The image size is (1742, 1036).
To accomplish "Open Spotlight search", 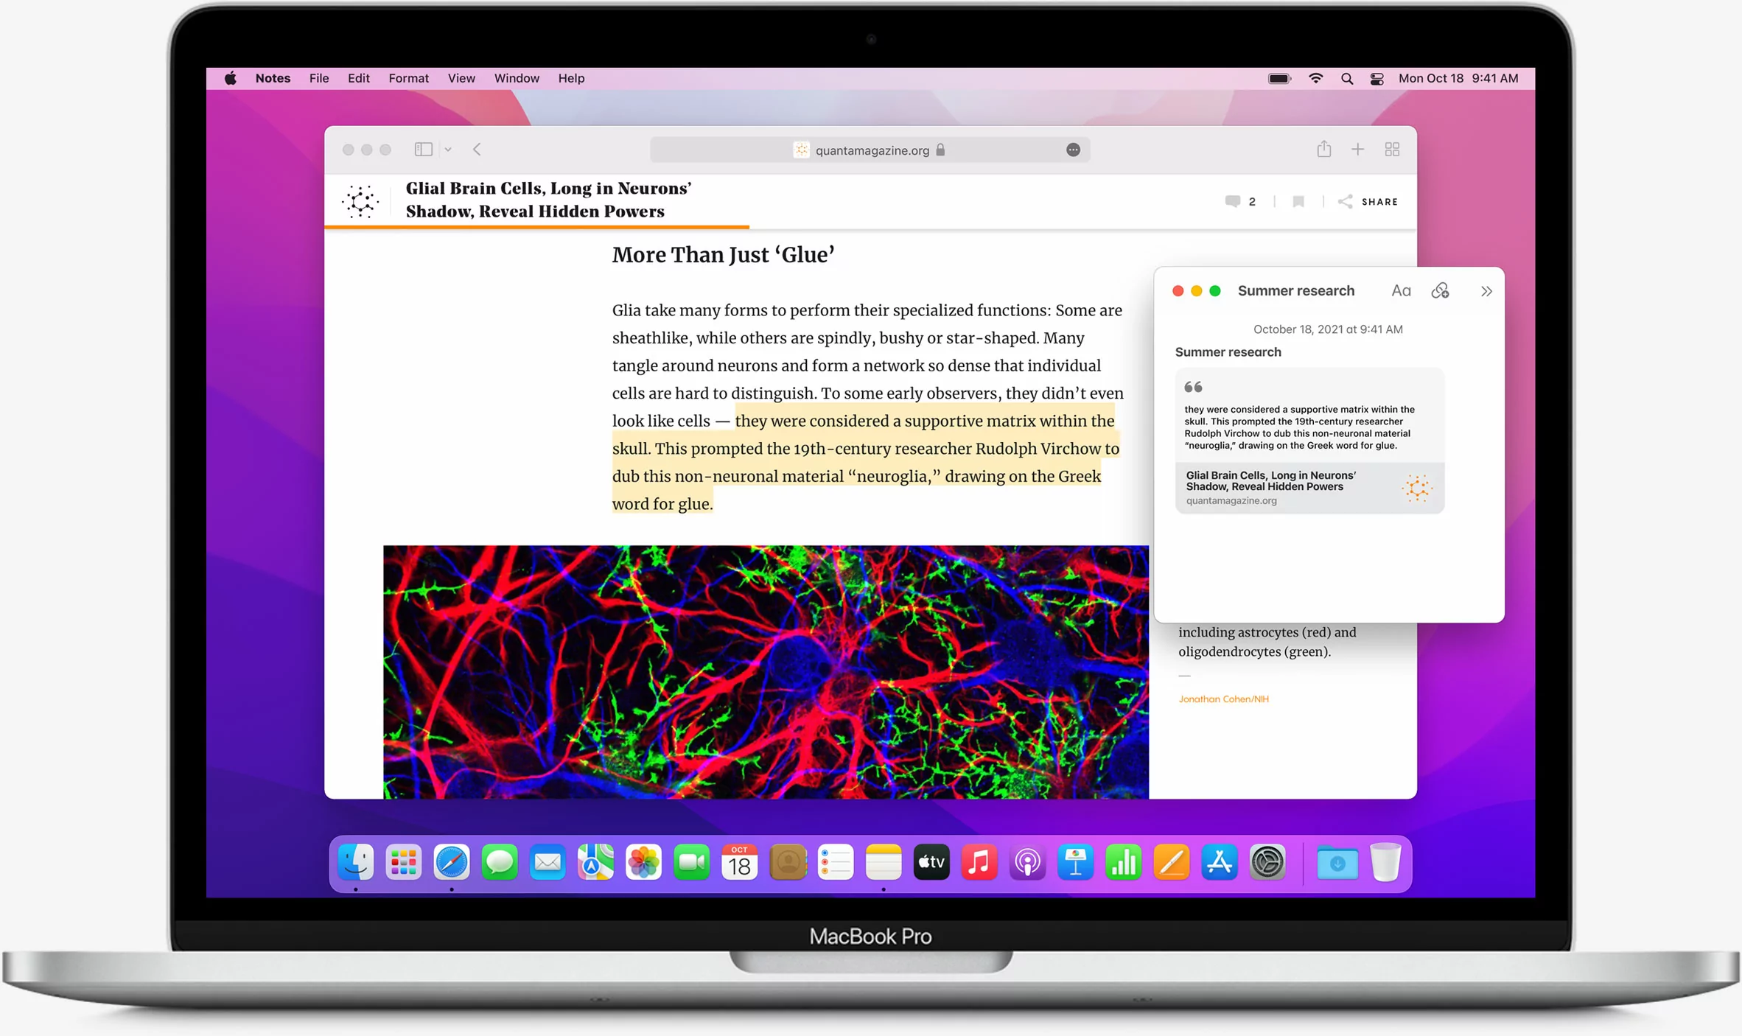I will click(1347, 78).
